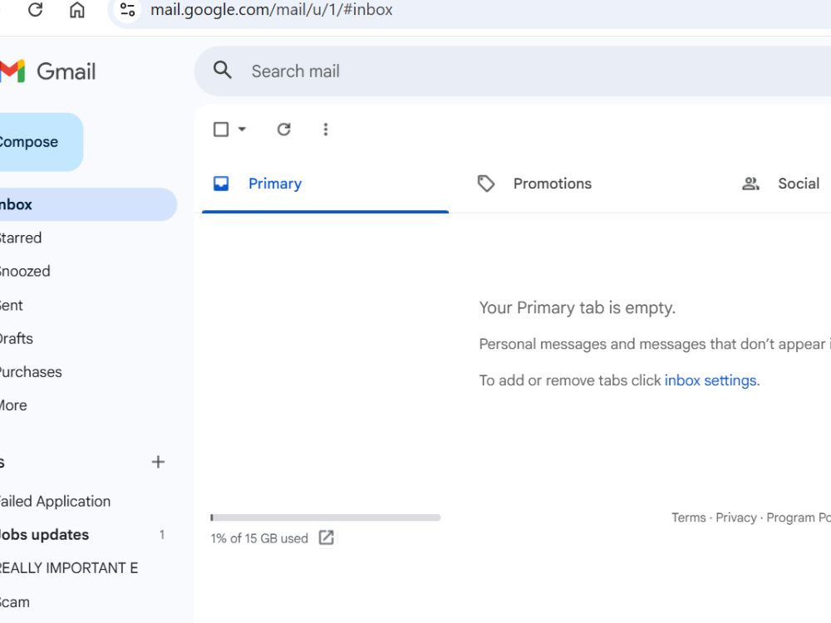This screenshot has height=623, width=831.
Task: Click the storage usage progress bar
Action: [x=326, y=518]
